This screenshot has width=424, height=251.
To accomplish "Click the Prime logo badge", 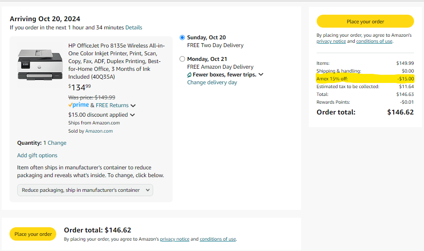I will (x=78, y=105).
